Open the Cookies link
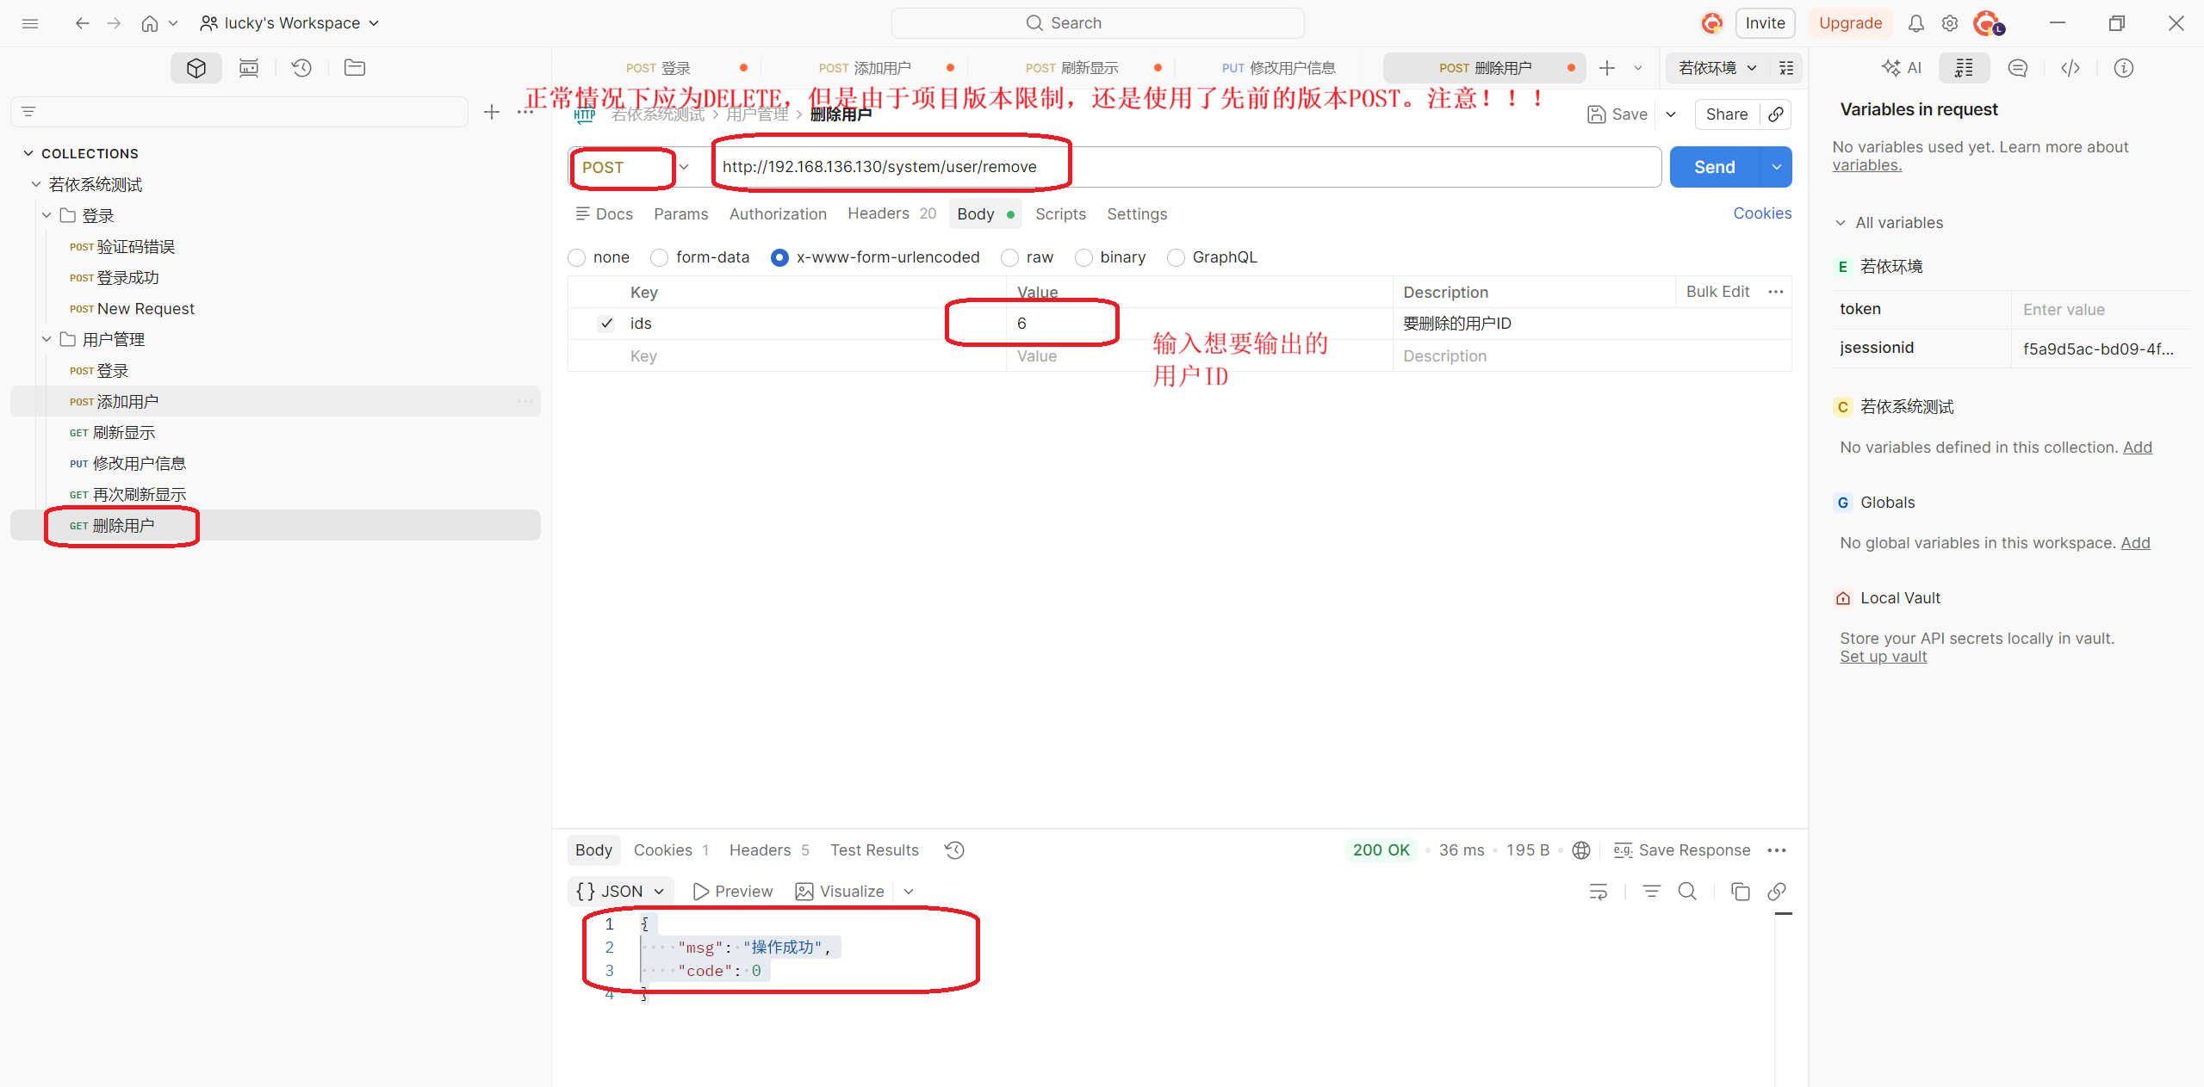Screen dimensions: 2204x1087 (1762, 213)
